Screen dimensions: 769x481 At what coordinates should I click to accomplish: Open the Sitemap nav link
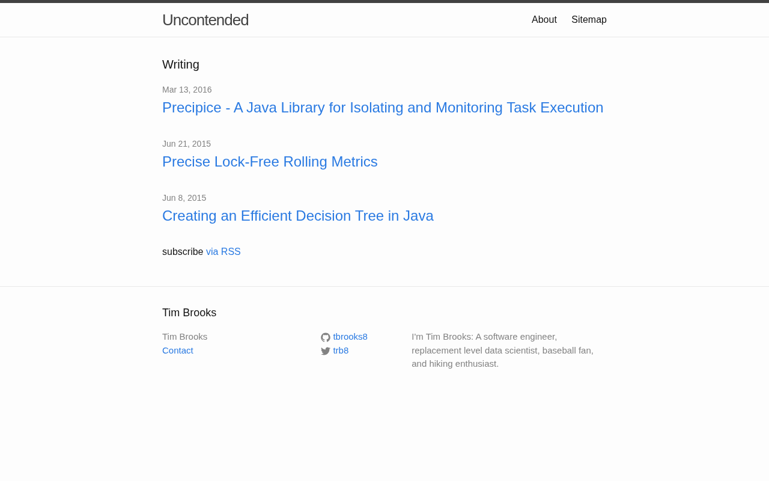pyautogui.click(x=589, y=20)
